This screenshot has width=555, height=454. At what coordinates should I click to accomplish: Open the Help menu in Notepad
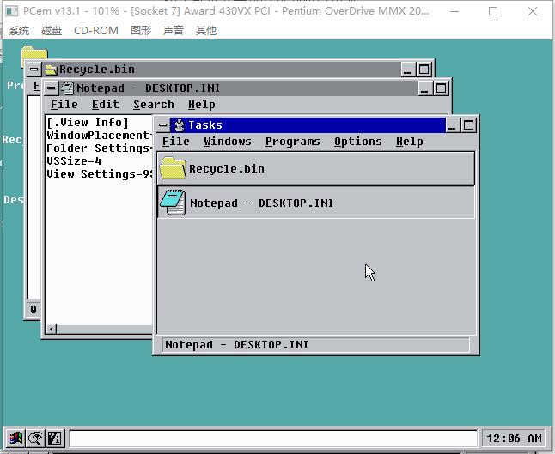point(201,105)
